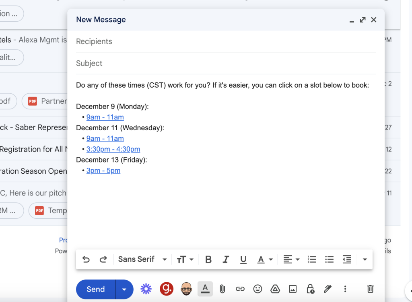The height and width of the screenshot is (302, 412).
Task: Toggle underline formatting
Action: click(243, 259)
